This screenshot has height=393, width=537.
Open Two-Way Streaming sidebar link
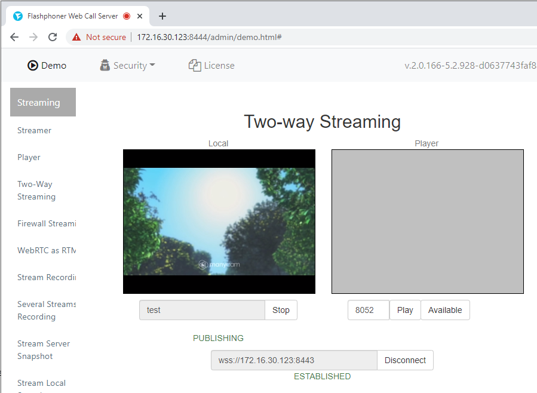(x=36, y=191)
